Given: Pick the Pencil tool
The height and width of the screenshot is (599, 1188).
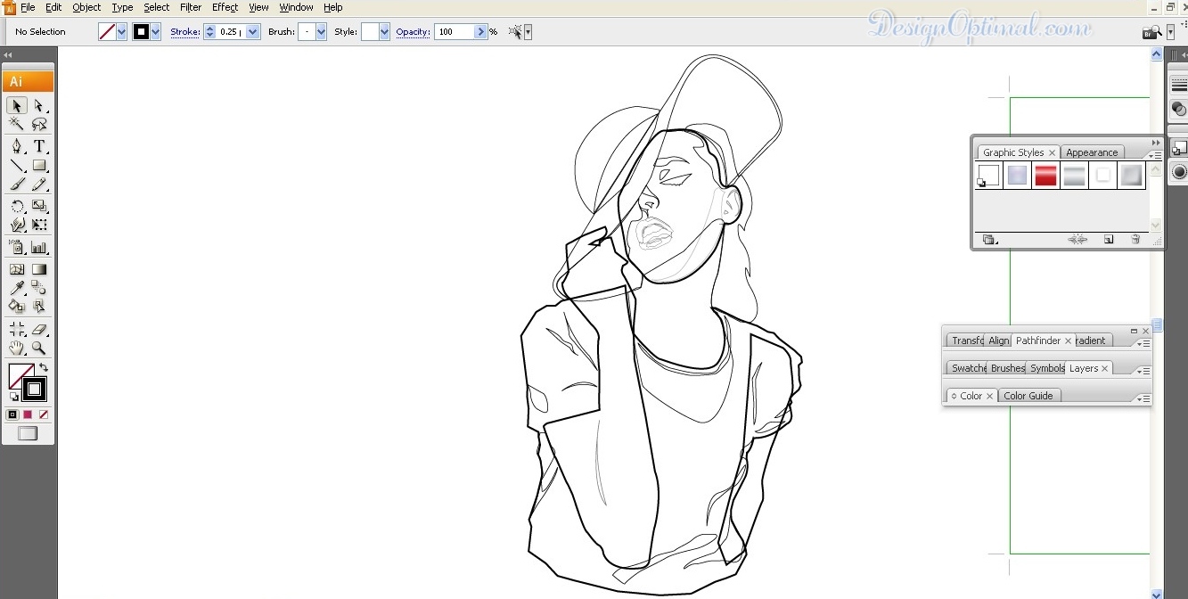Looking at the screenshot, I should pyautogui.click(x=39, y=185).
